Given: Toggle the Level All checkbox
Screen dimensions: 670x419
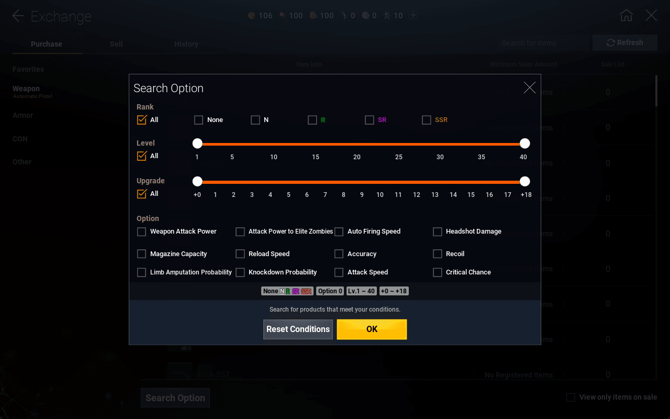Looking at the screenshot, I should point(141,156).
